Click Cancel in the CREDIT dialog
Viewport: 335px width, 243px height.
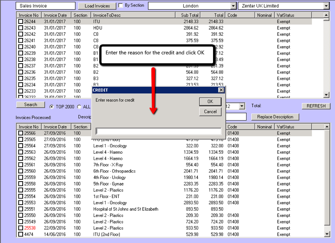(x=210, y=111)
